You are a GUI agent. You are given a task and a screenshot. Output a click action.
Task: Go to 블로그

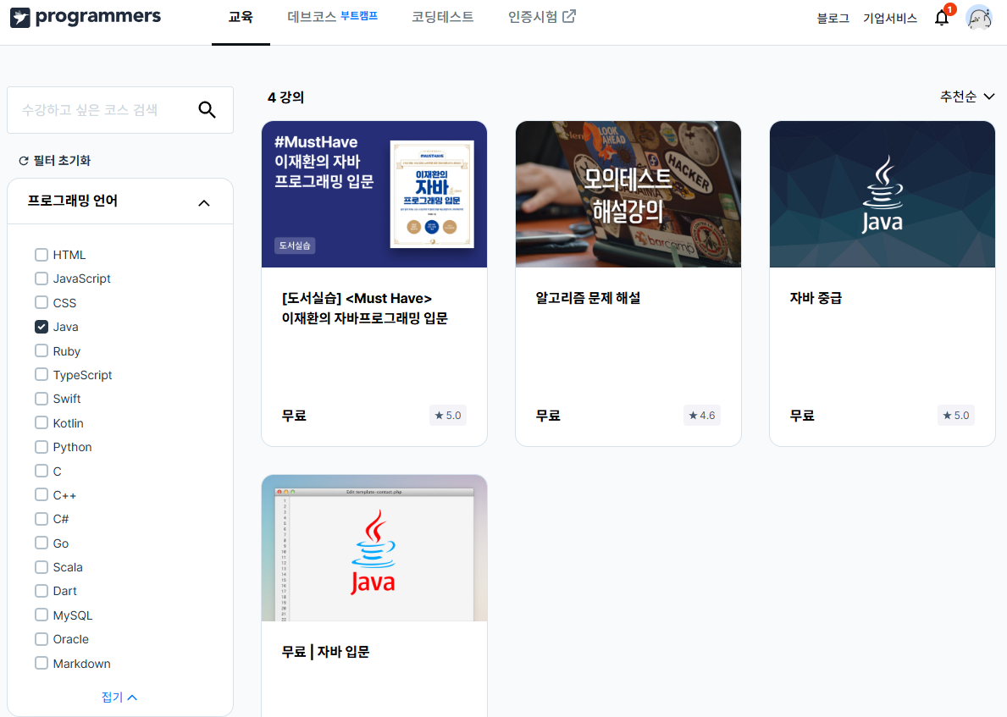833,18
